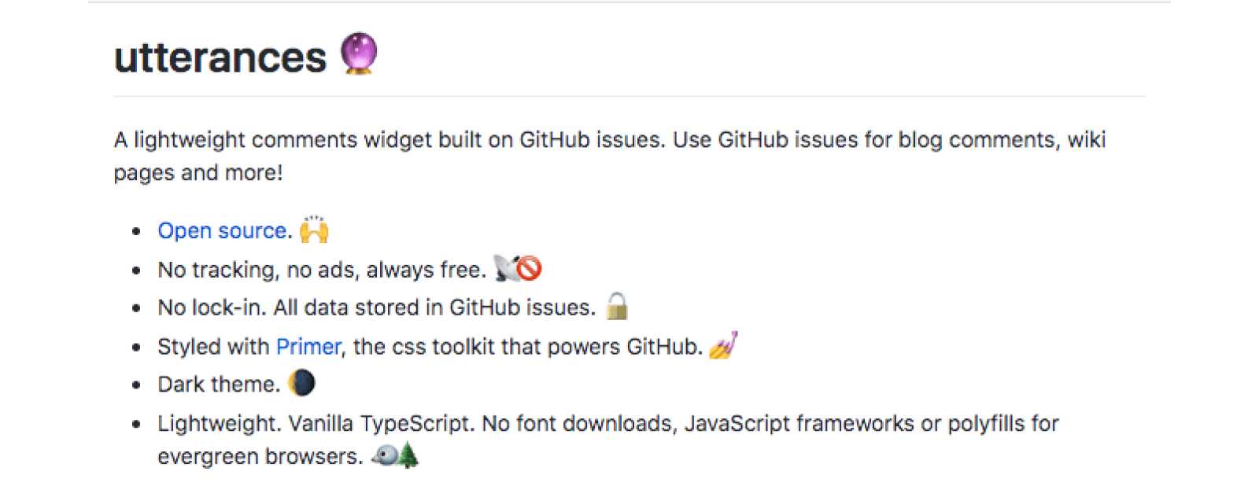Open the "Open source" link
Image resolution: width=1259 pixels, height=497 pixels.
coord(222,230)
